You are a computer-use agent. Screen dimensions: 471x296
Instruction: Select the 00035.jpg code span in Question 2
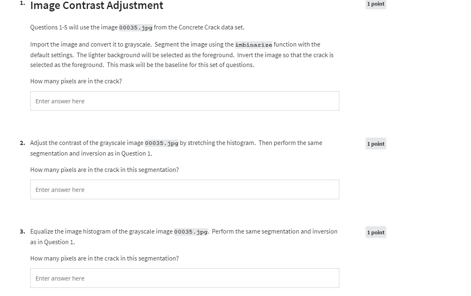(161, 143)
